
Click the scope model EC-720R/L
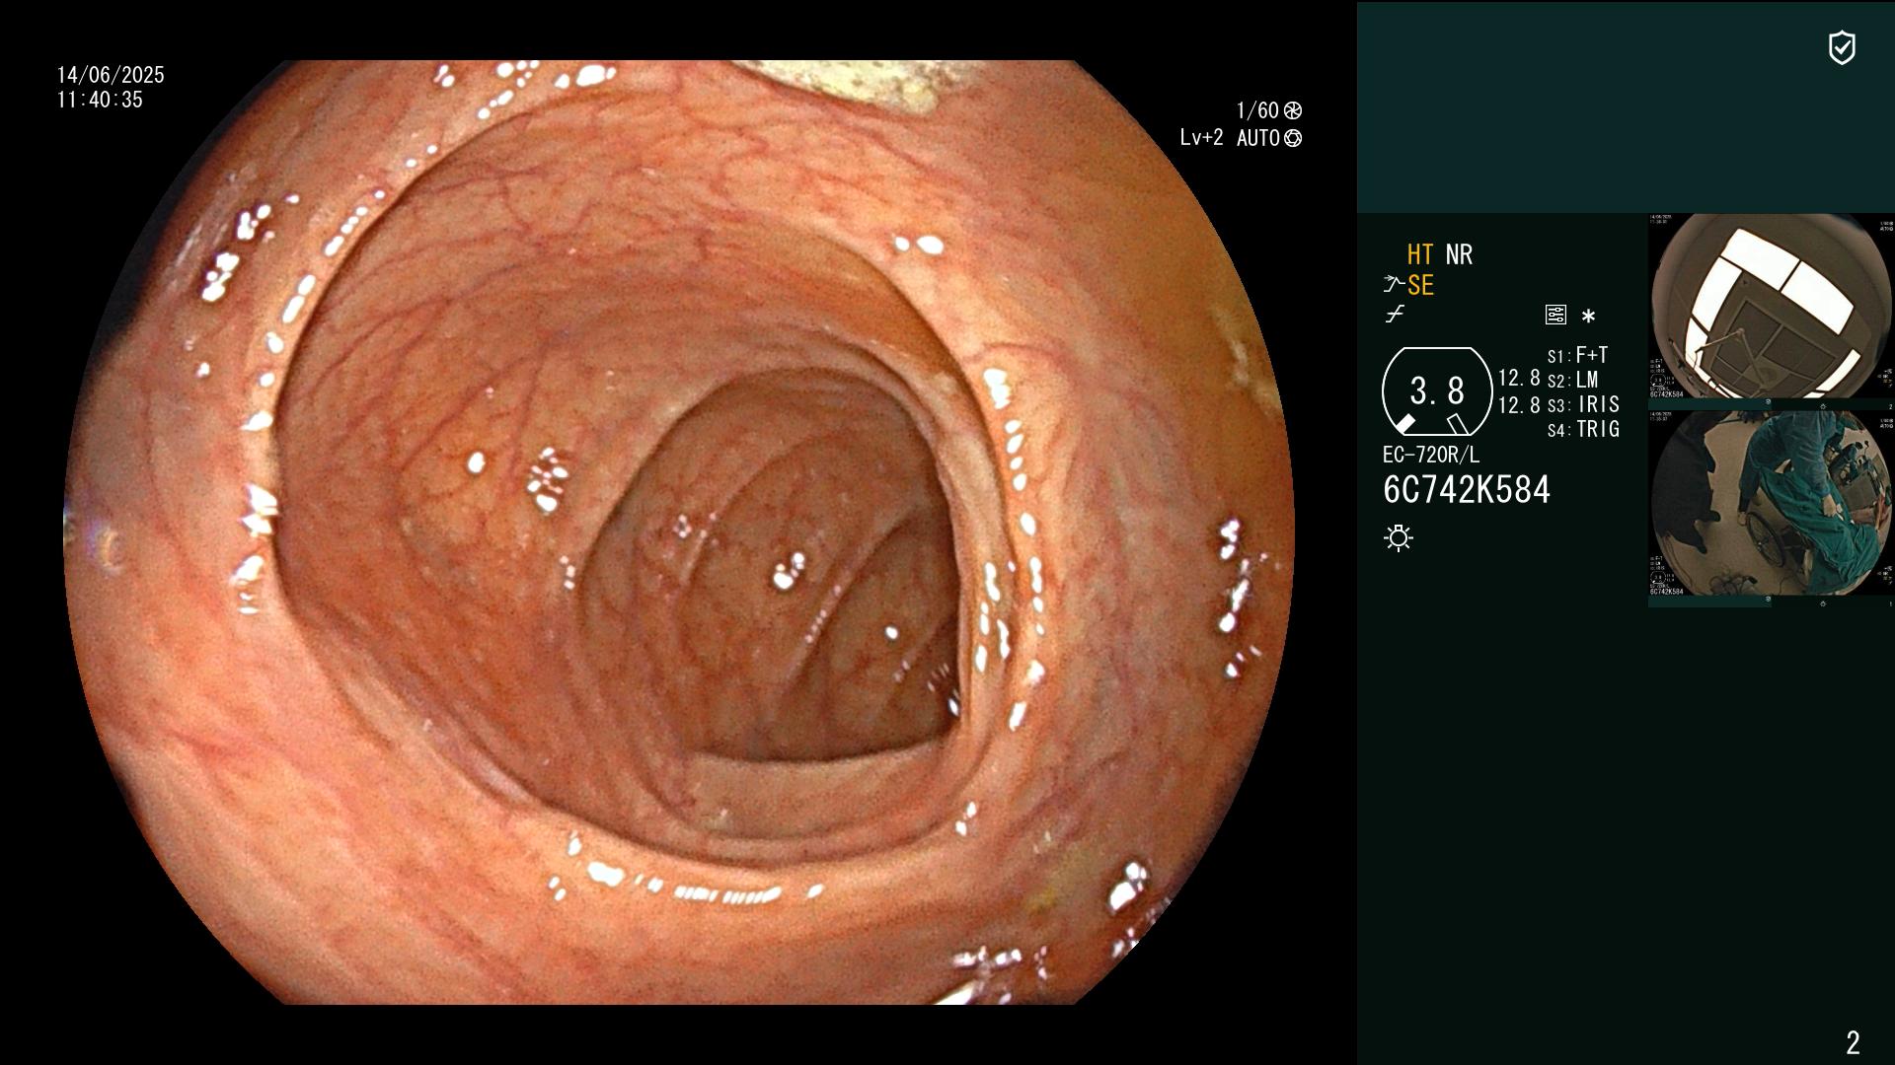point(1431,455)
